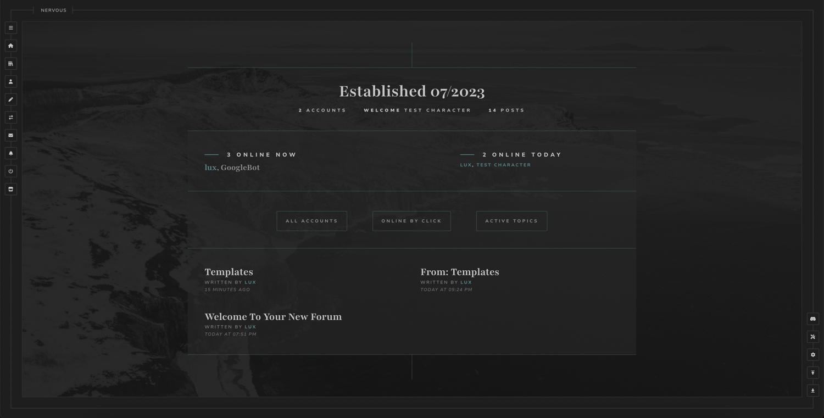Image resolution: width=824 pixels, height=418 pixels.
Task: Open Online By Click button
Action: click(x=411, y=221)
